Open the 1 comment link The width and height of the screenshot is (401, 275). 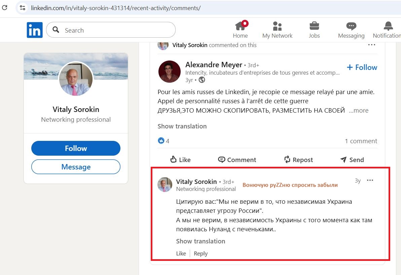coord(361,141)
